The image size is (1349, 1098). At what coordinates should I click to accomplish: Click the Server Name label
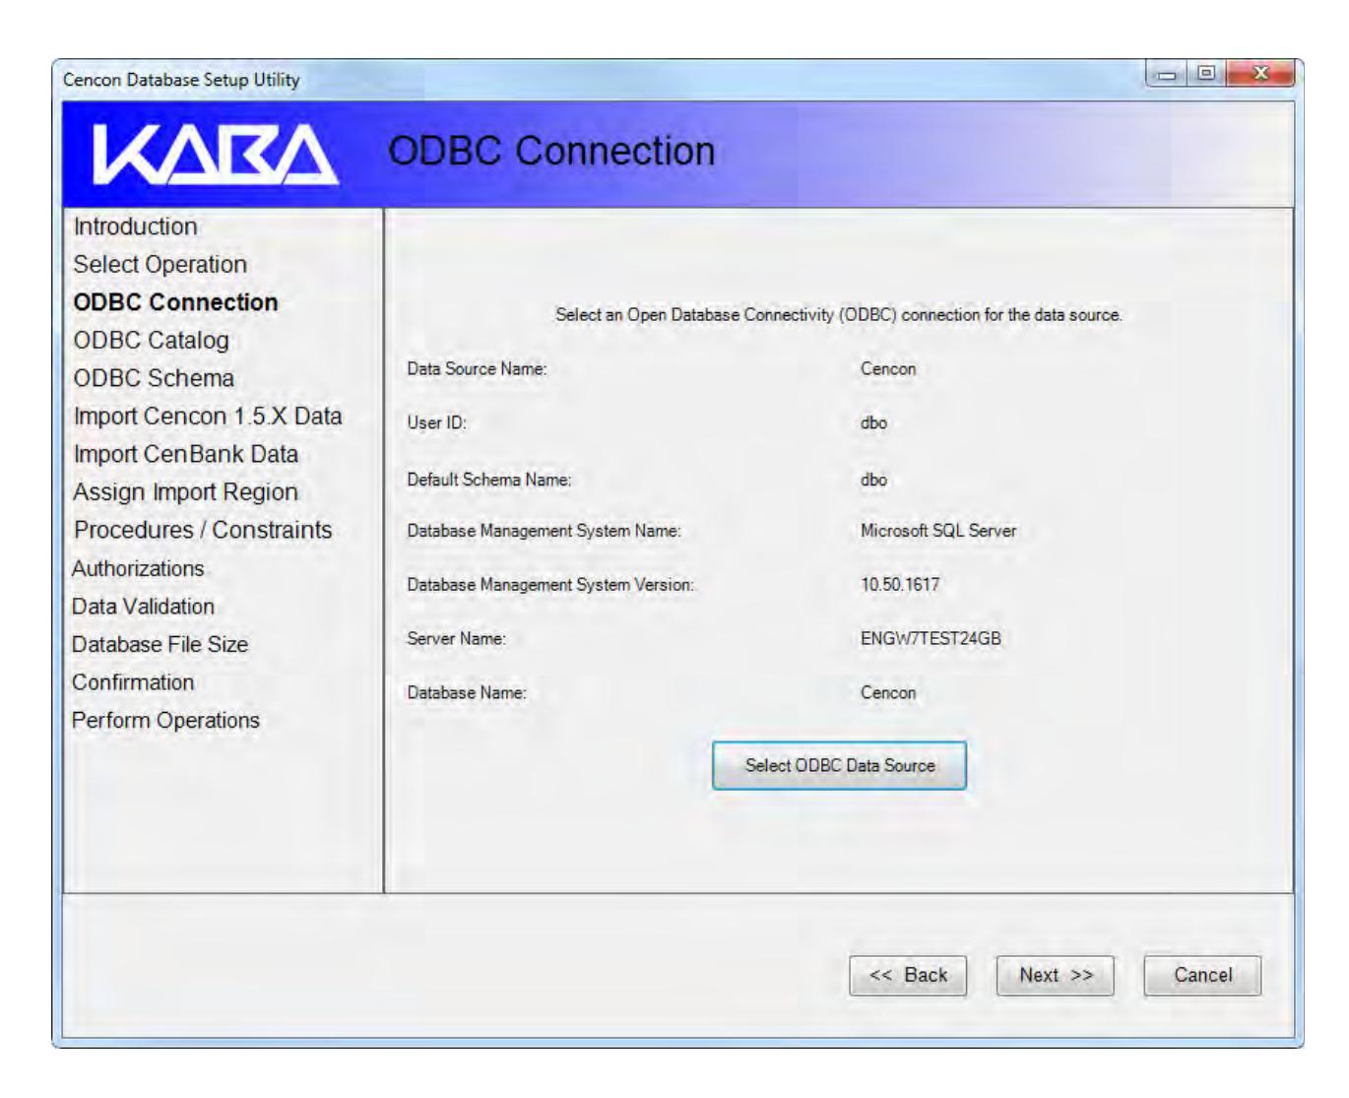456,639
